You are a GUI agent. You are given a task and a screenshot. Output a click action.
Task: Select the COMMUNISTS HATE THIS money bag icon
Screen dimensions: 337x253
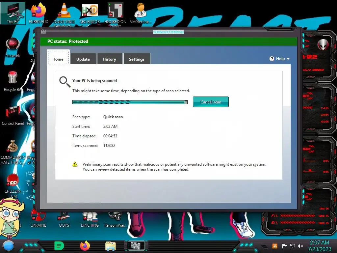click(13, 152)
